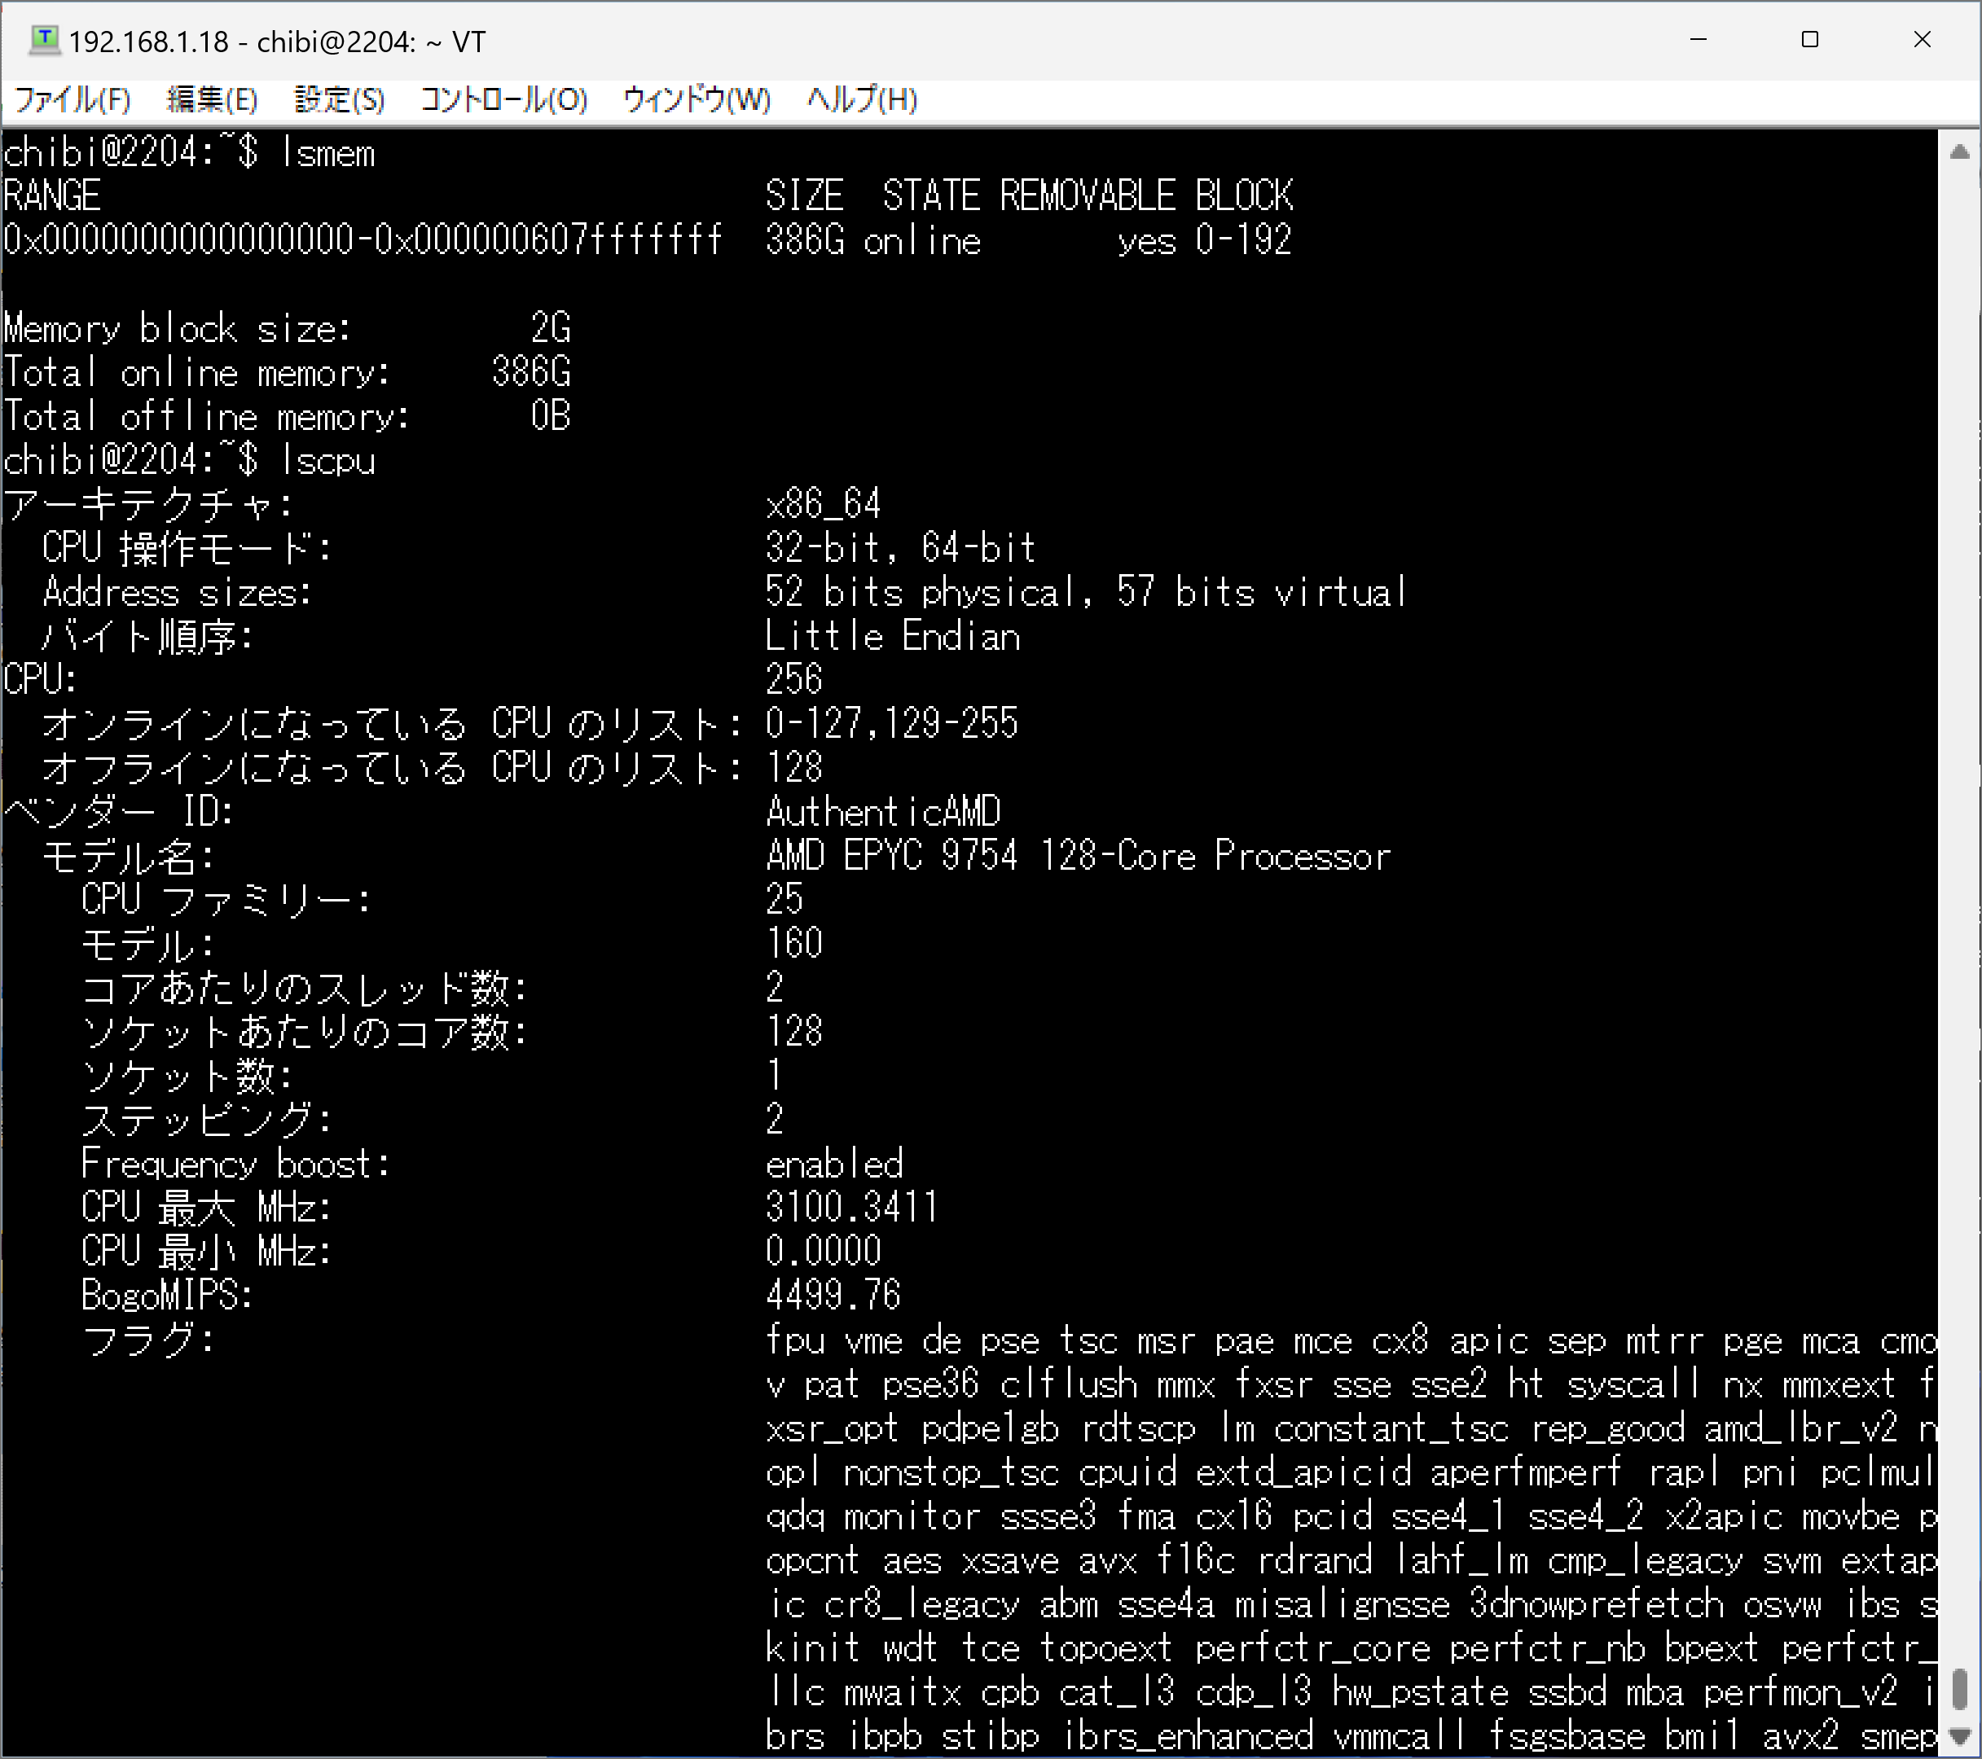Open the 編集(E) menu
Viewport: 1982px width, 1759px height.
[x=213, y=99]
